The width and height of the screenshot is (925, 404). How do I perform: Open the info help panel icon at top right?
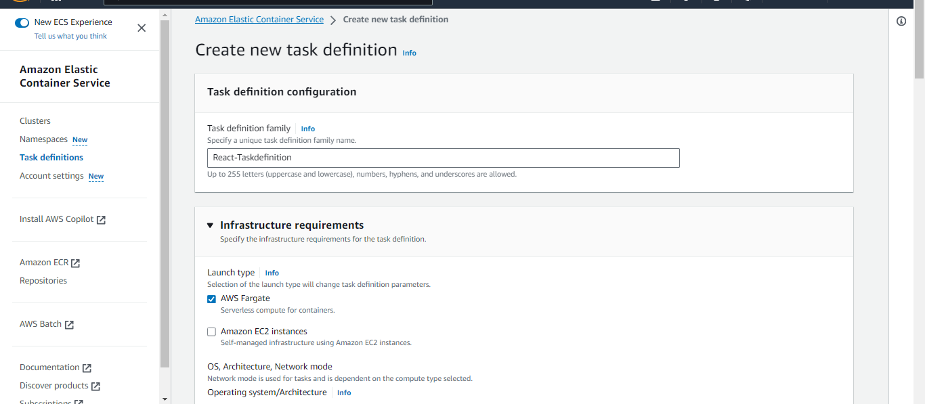[901, 21]
